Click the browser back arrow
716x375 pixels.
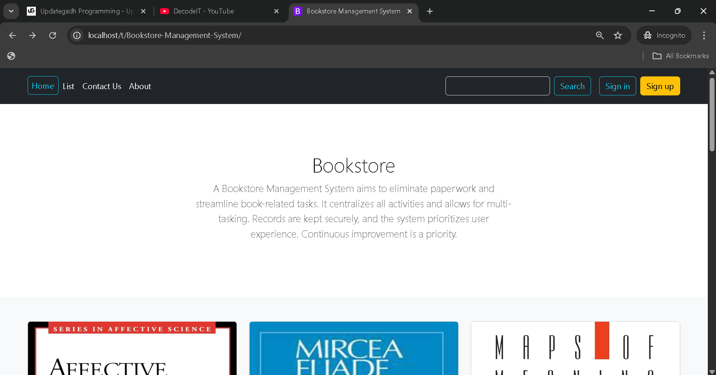[12, 35]
